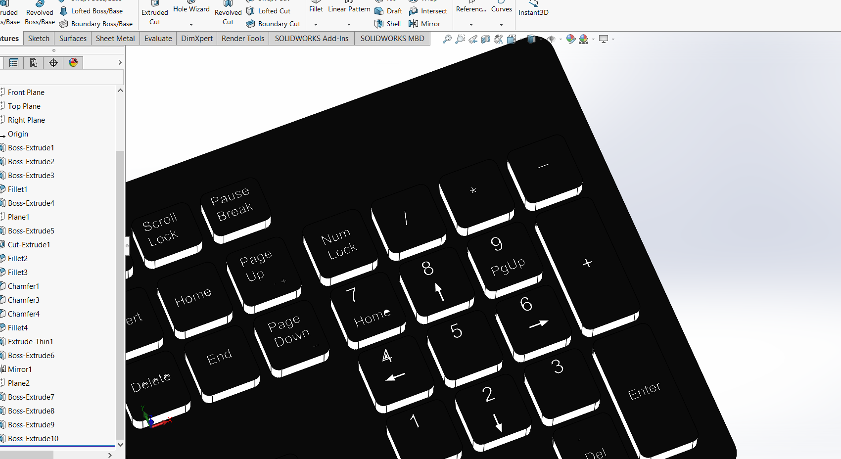Click the Shell tool icon
This screenshot has width=841, height=459.
[379, 24]
